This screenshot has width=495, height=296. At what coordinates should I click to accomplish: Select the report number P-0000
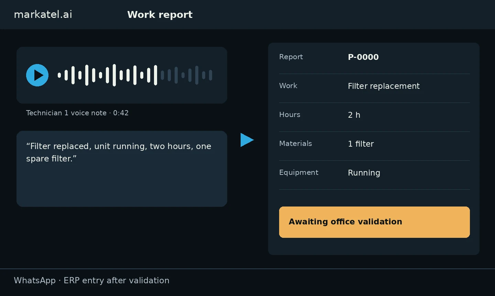coord(363,57)
